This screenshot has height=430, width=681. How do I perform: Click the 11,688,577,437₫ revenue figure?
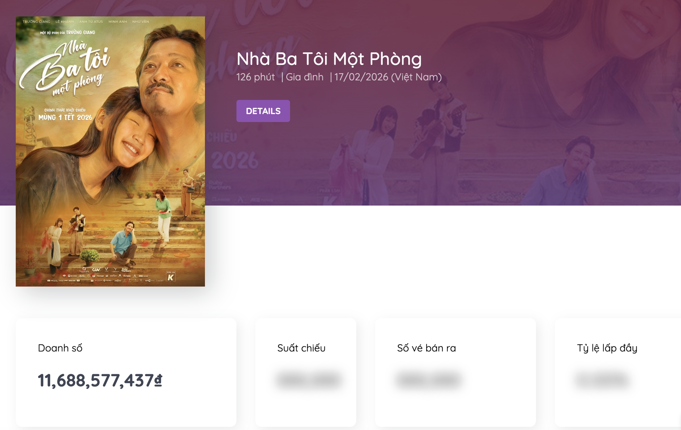tap(100, 380)
